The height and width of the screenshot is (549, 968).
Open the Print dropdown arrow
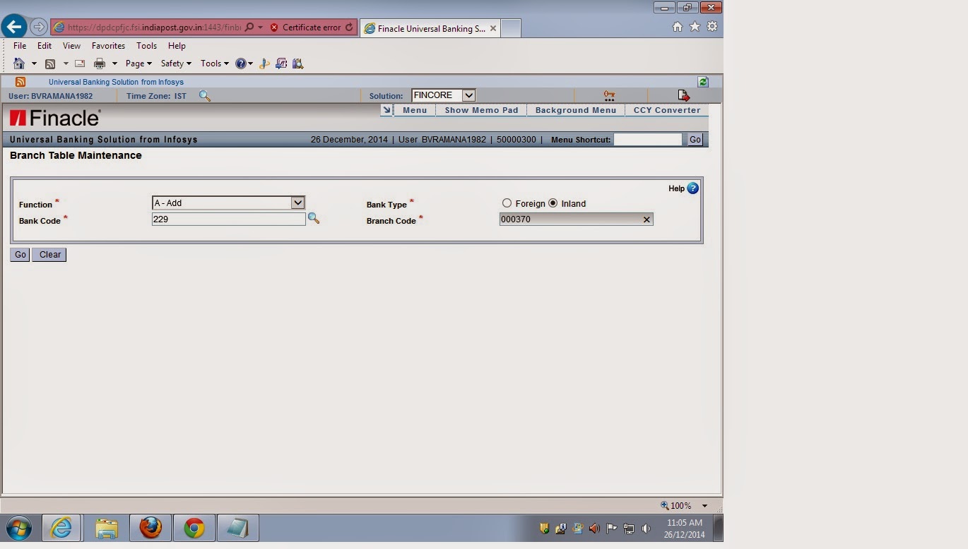114,64
